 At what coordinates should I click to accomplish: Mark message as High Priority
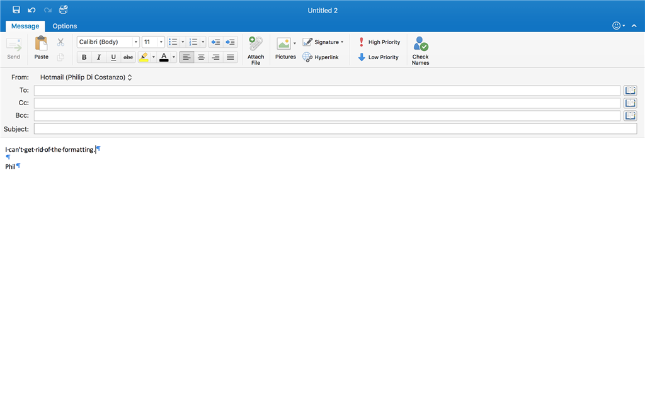pos(379,42)
